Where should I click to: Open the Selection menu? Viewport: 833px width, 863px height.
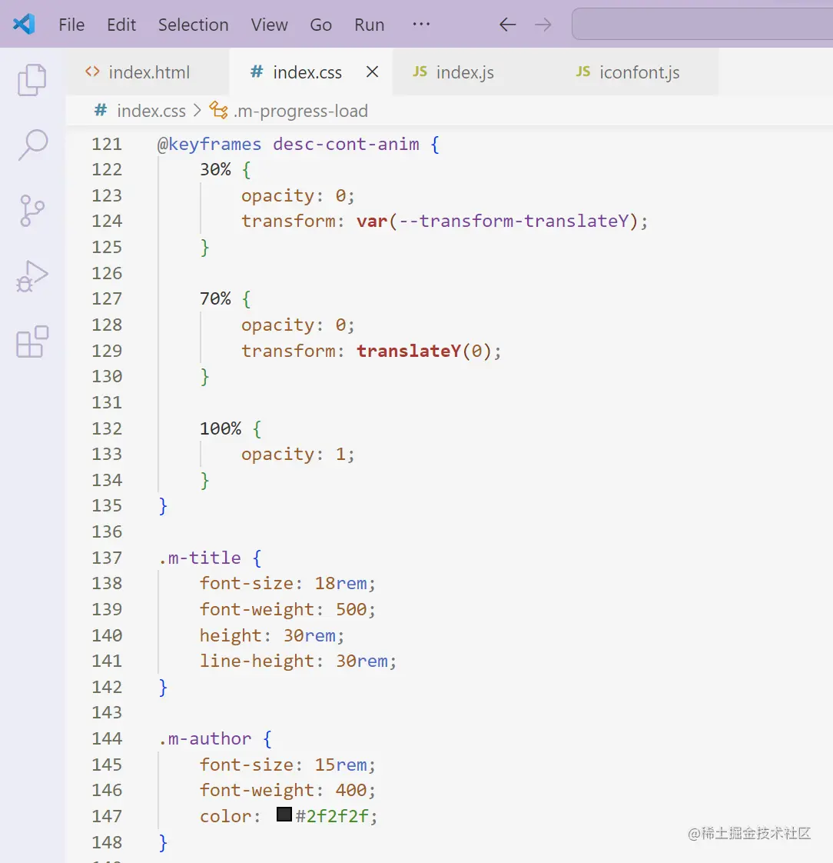click(x=193, y=25)
